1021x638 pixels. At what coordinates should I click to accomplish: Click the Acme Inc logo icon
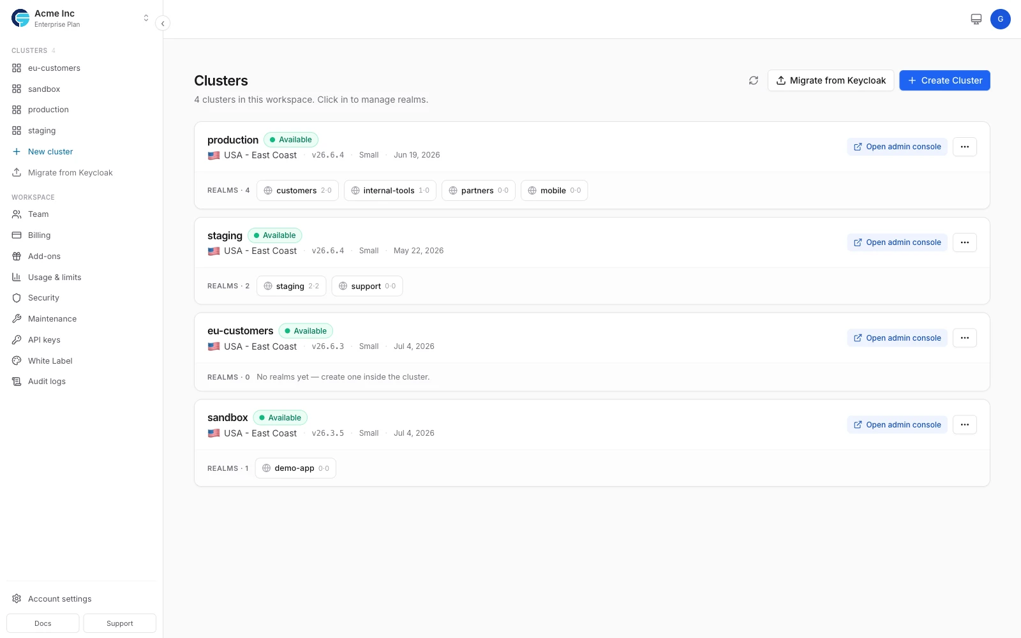[x=20, y=19]
